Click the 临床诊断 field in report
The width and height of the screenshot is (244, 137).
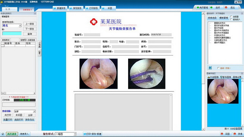click(126, 51)
